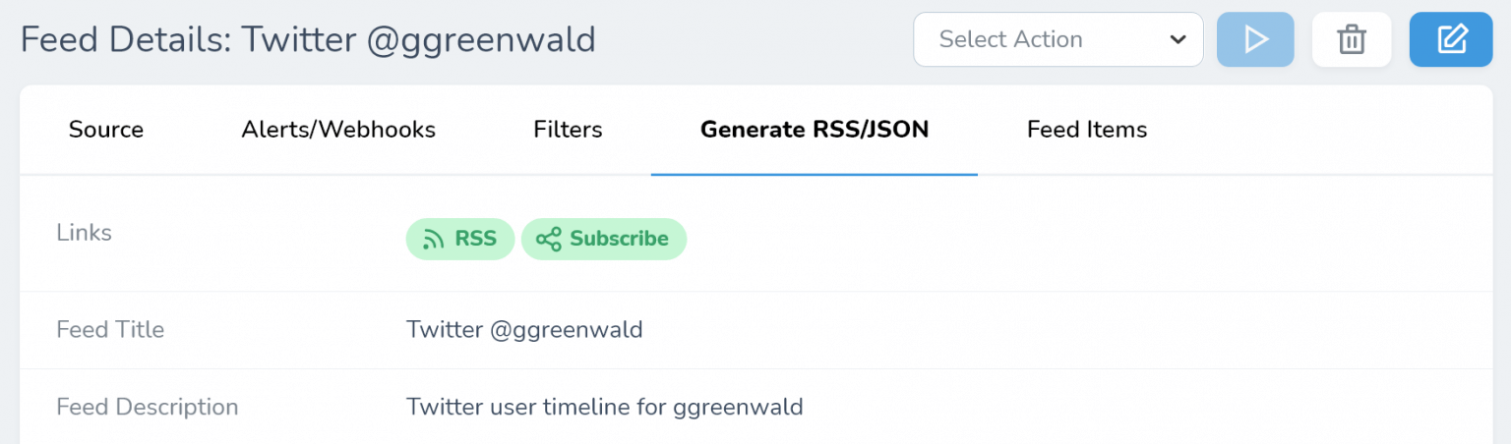This screenshot has width=1511, height=444.
Task: Click the Links row label
Action: click(x=84, y=233)
